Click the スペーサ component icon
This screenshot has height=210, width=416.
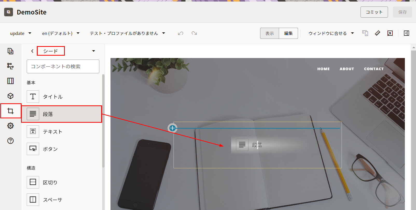(33, 200)
